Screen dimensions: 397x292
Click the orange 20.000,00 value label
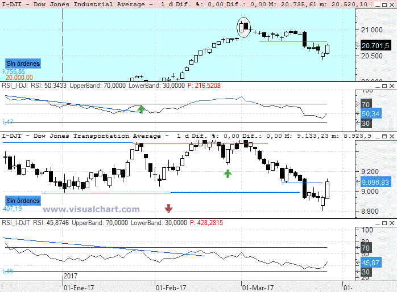[x=19, y=78]
